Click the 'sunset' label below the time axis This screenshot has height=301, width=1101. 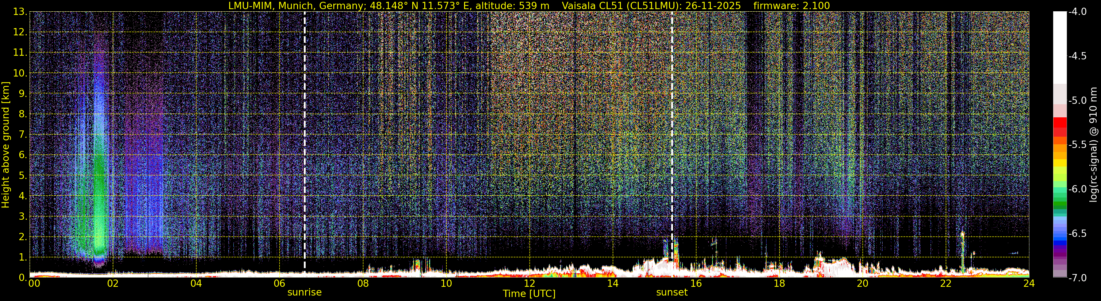(x=672, y=293)
